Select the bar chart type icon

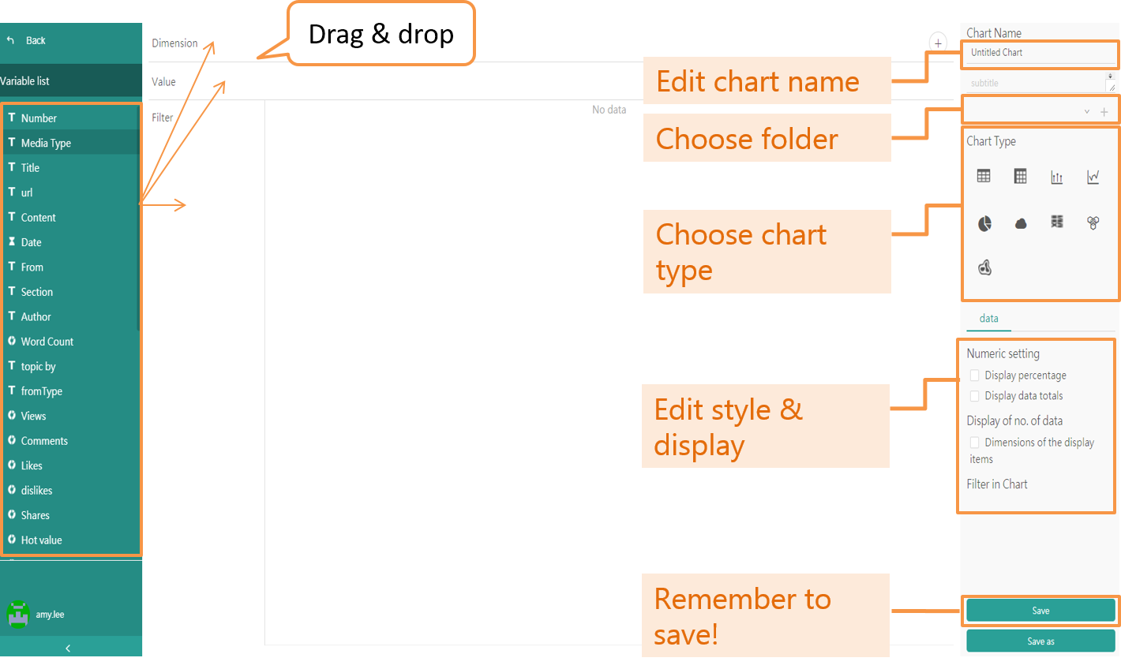1056,178
